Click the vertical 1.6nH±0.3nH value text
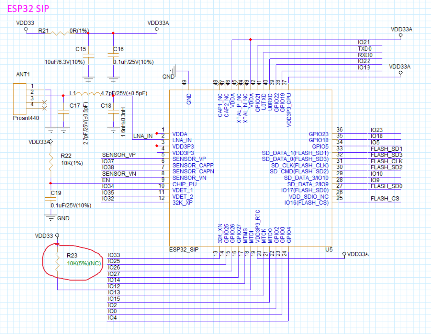Viewport: 431px width, 334px height. coord(123,122)
